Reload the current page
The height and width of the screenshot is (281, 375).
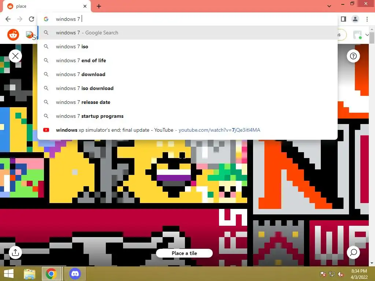[x=31, y=19]
